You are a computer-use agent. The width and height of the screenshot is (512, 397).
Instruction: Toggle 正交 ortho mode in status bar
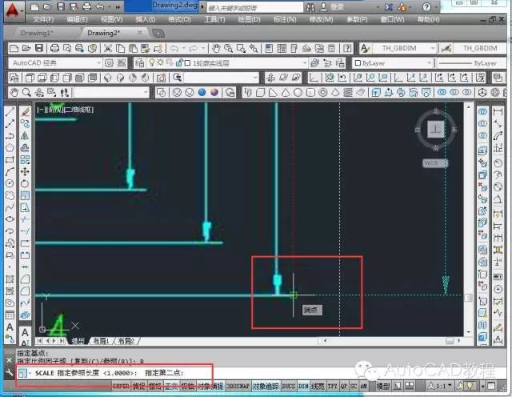click(x=171, y=386)
